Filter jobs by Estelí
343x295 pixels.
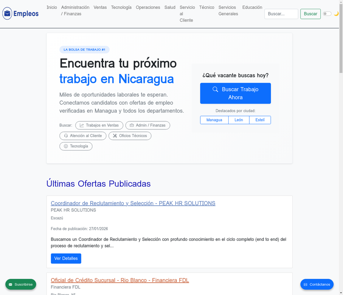[x=260, y=120]
